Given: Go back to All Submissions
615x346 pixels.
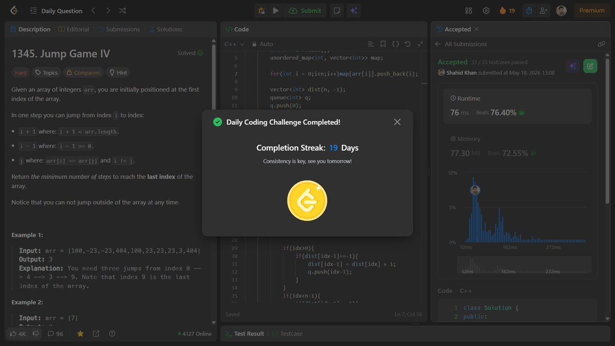Looking at the screenshot, I should point(461,44).
